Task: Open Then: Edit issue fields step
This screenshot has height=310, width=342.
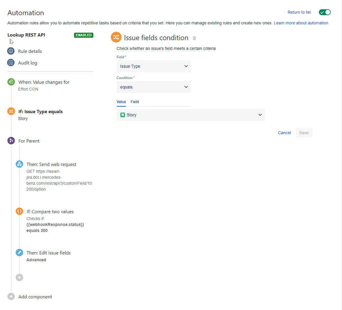Action: (x=49, y=253)
